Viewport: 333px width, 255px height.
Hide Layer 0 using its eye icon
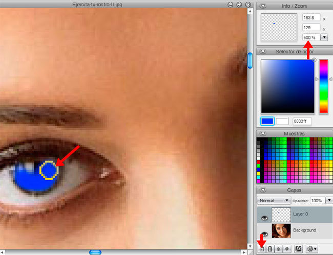[x=264, y=218]
